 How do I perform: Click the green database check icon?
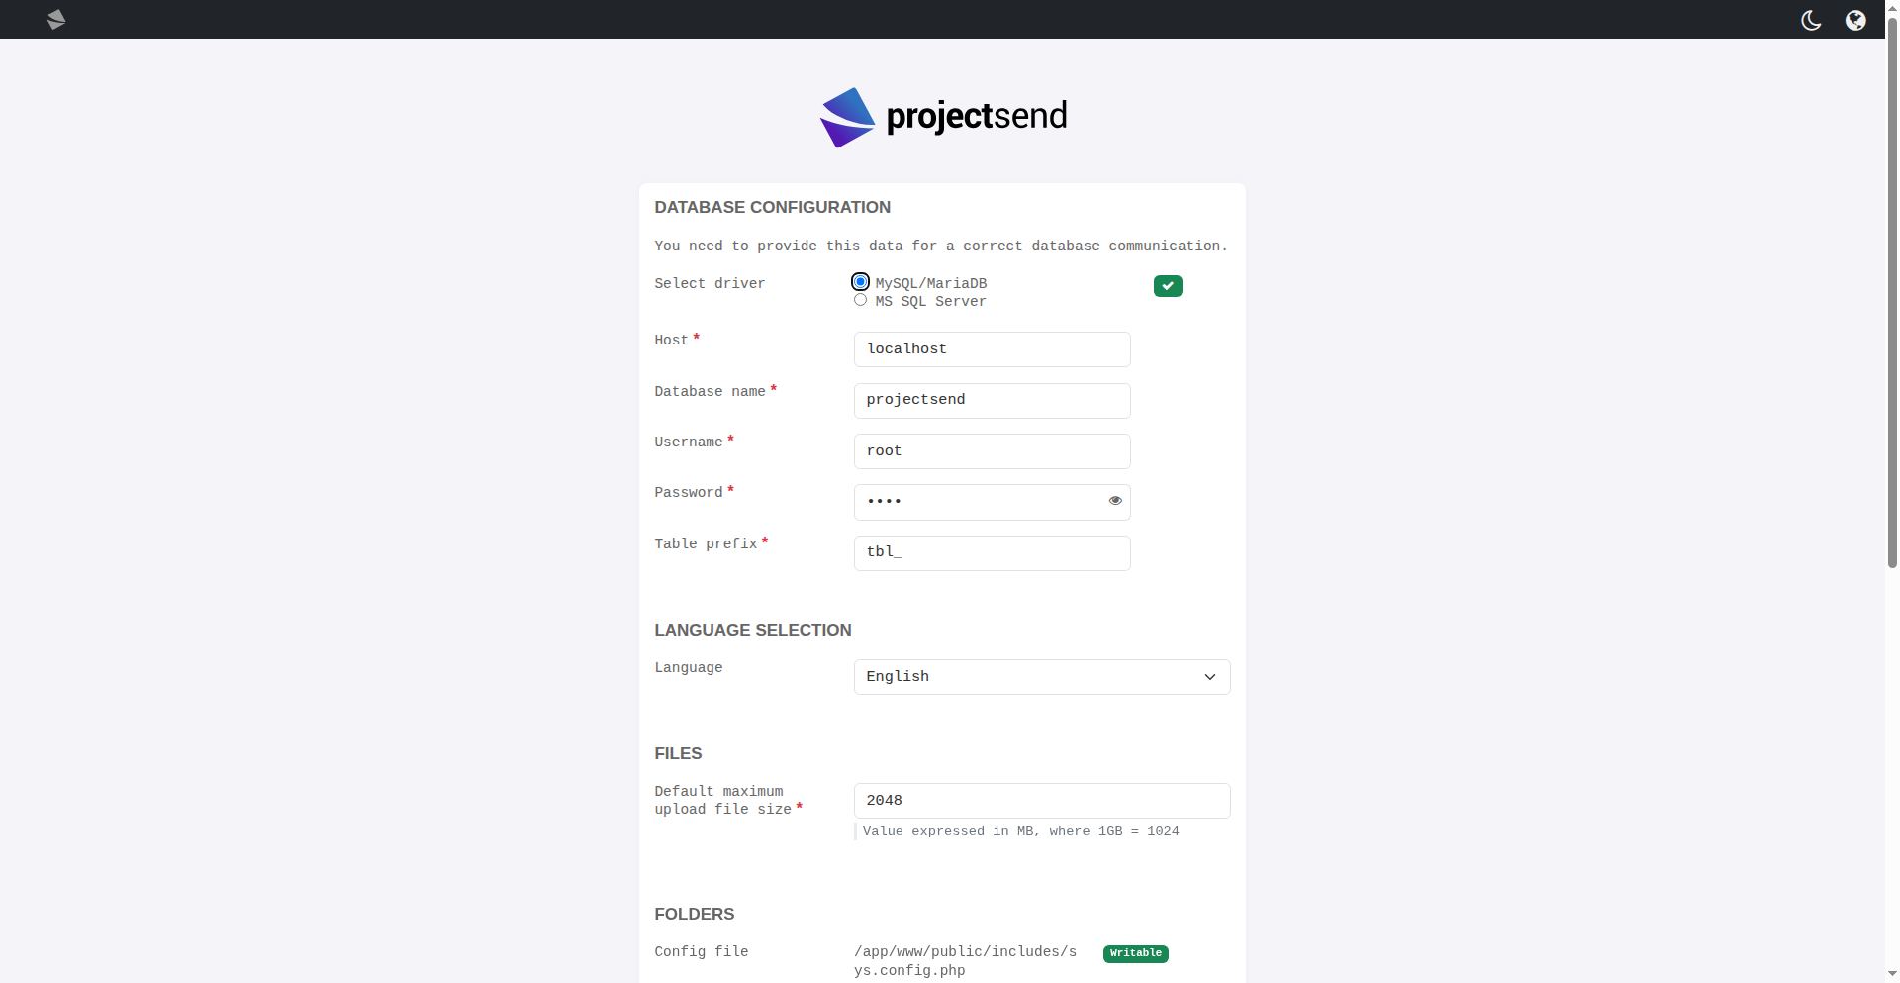(x=1168, y=286)
